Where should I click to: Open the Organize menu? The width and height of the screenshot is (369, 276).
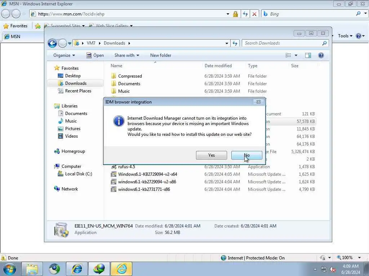pos(64,55)
